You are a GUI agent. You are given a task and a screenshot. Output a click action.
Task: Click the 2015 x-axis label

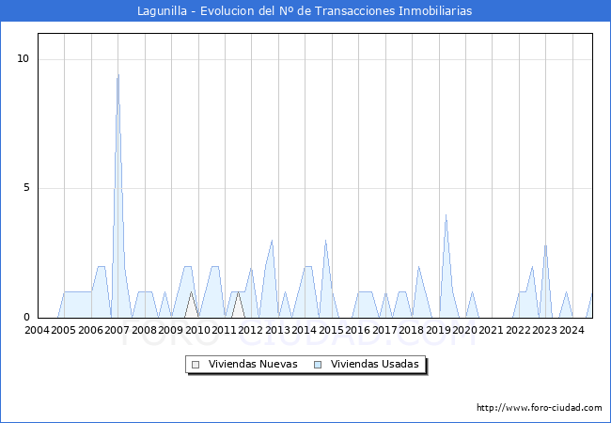pos(331,330)
